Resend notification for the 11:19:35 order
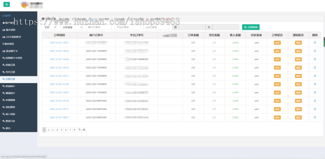325x159 pixels. coord(315,92)
